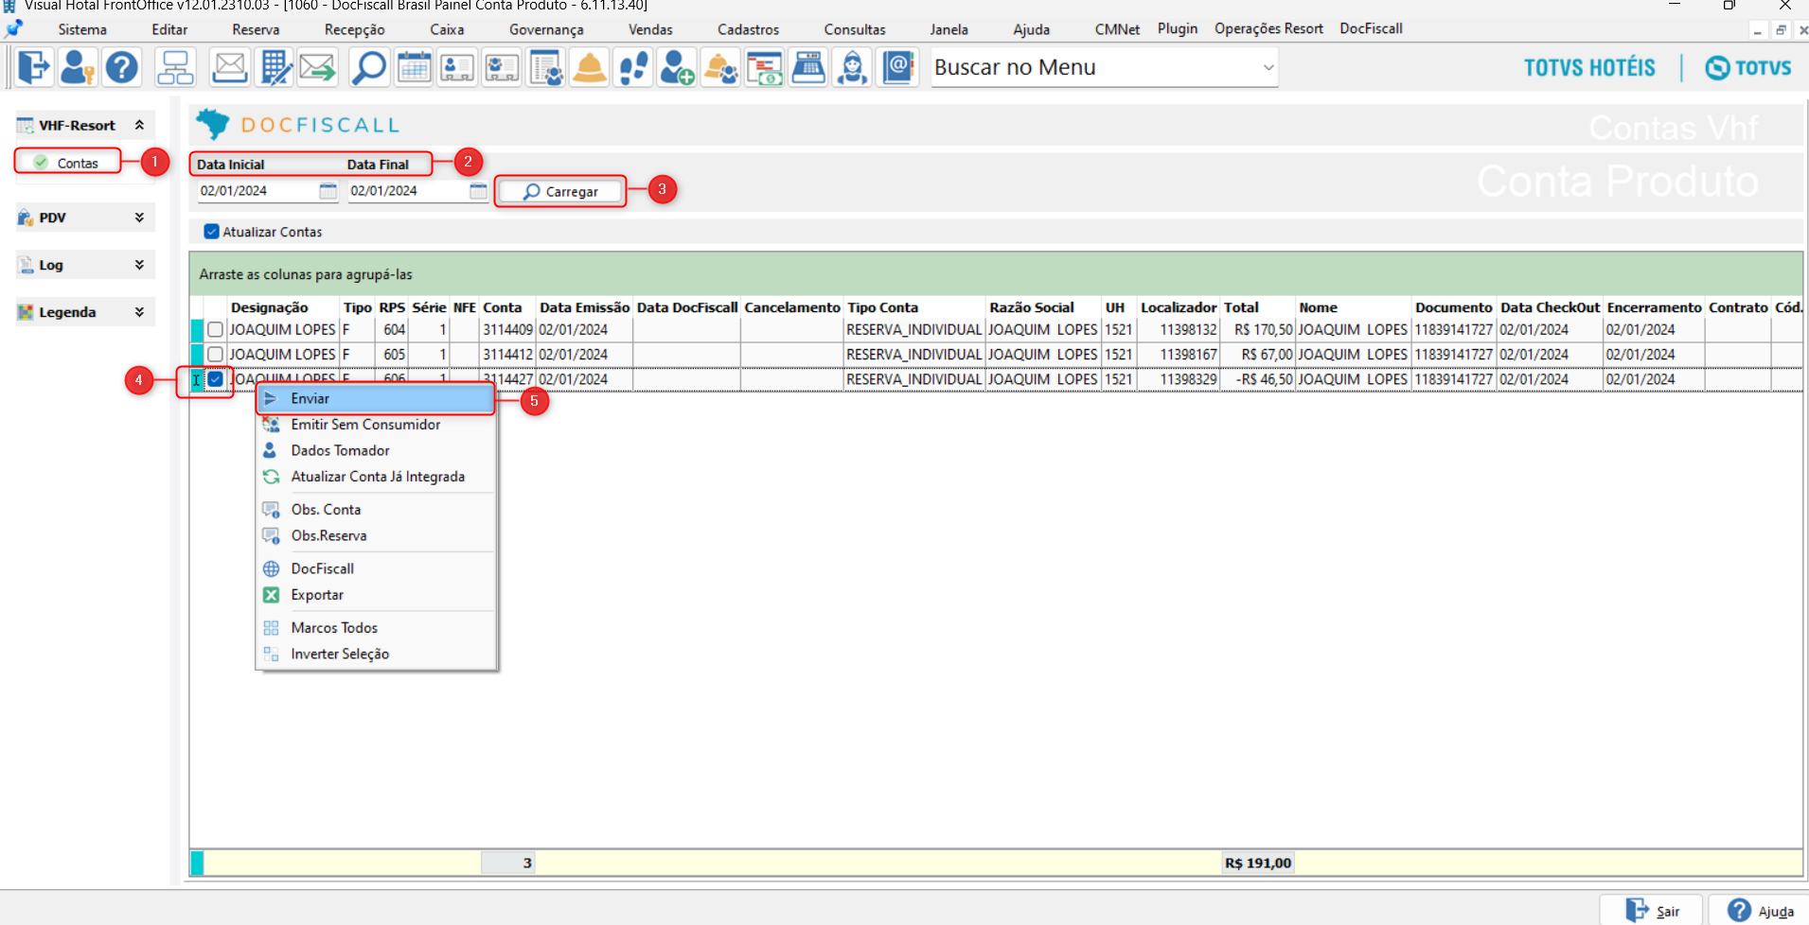The width and height of the screenshot is (1809, 925).
Task: Open Contas in the VHF-Resort sidebar
Action: [68, 163]
